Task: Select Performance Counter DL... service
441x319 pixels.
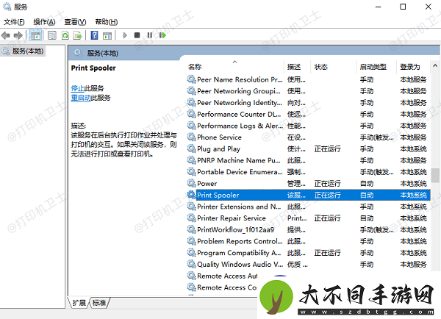Action: tap(239, 114)
